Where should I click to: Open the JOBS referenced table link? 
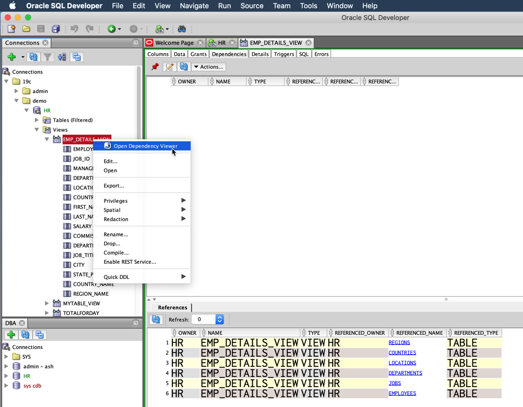[x=394, y=383]
